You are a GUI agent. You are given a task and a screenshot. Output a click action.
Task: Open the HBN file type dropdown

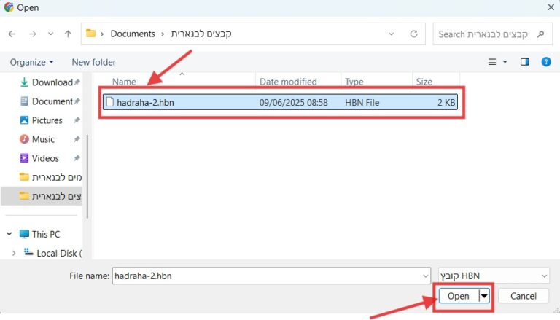point(493,276)
